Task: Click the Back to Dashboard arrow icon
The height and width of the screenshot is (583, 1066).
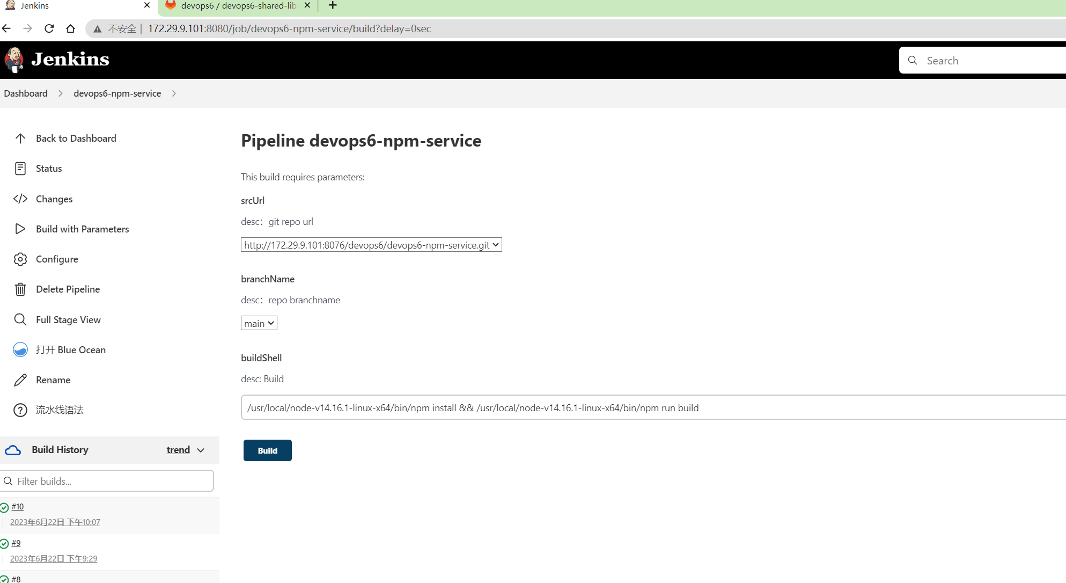Action: click(20, 139)
